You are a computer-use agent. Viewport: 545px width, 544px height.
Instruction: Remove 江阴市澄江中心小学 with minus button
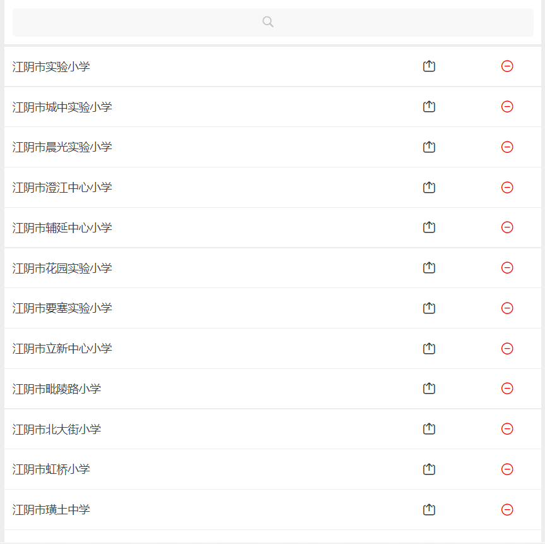click(x=507, y=188)
